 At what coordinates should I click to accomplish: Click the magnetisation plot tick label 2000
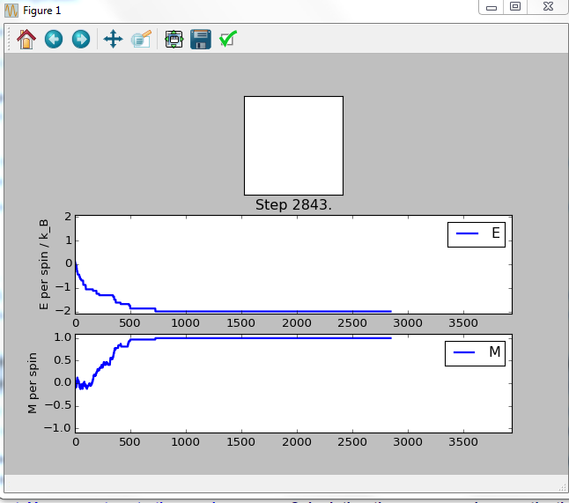point(297,441)
